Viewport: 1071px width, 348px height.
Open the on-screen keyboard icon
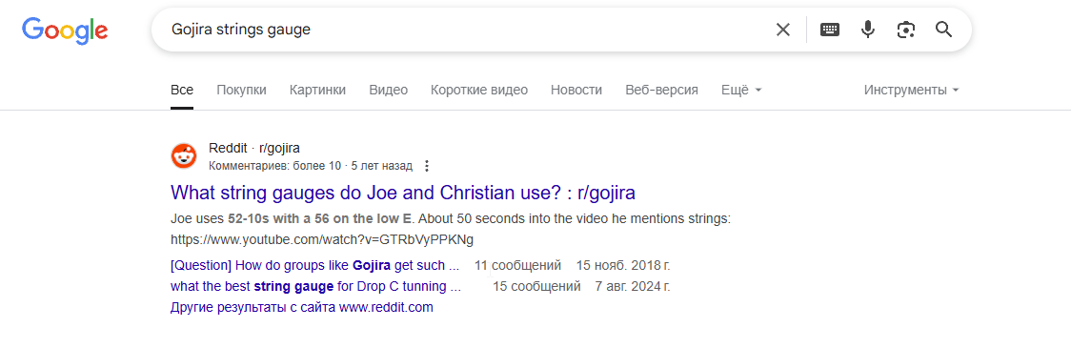coord(830,30)
